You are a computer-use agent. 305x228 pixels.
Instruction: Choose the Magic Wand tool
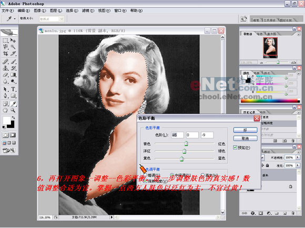[13, 46]
